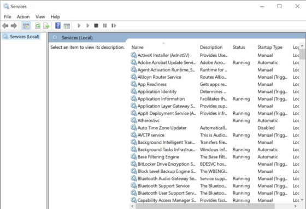Click gear icon beside App Readiness
The image size is (306, 209).
coord(134,84)
